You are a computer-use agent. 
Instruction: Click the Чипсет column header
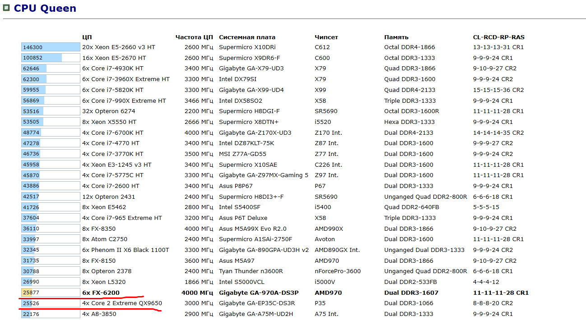pos(326,37)
